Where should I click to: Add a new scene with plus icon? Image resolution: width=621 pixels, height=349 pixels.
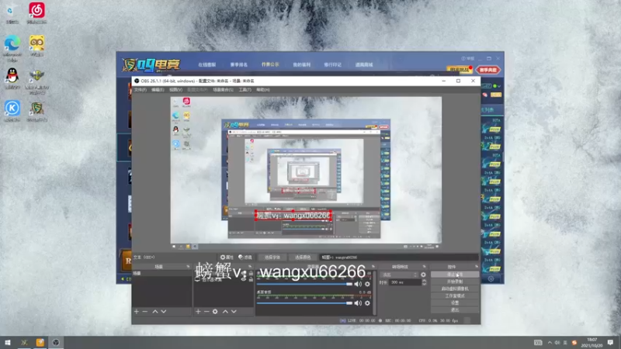click(137, 312)
